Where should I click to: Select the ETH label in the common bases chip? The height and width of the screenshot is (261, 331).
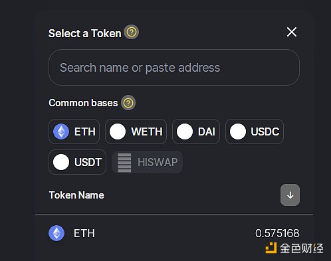pyautogui.click(x=85, y=131)
